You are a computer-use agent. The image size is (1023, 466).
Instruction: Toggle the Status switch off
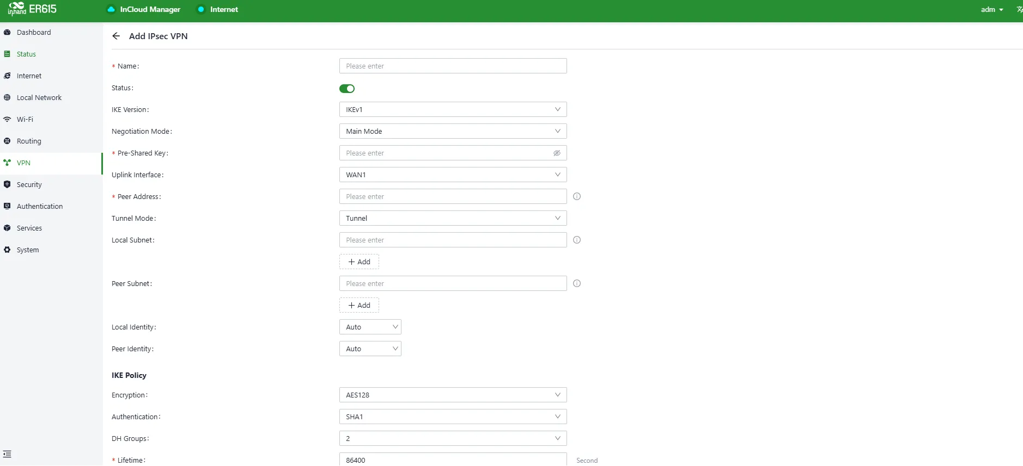click(347, 89)
